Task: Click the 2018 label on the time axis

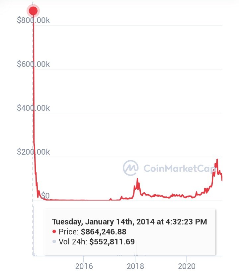Action: 135,266
